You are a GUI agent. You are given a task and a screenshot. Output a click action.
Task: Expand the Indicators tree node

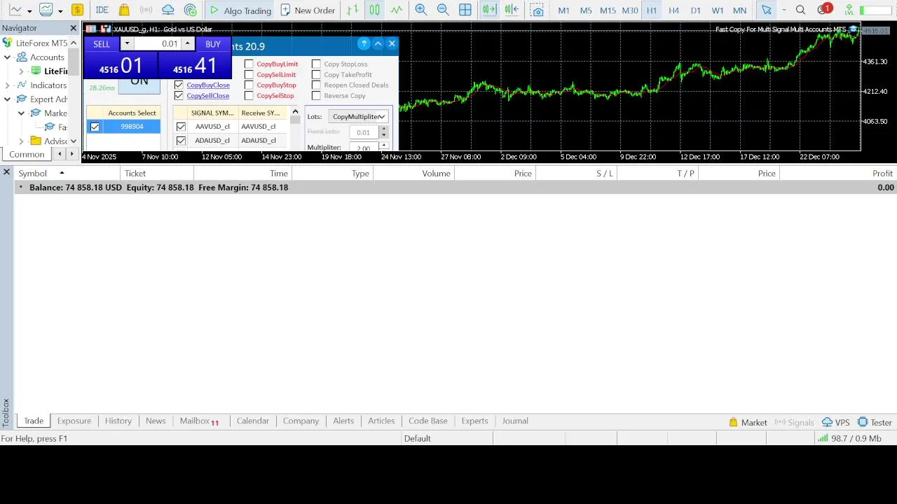[x=7, y=85]
